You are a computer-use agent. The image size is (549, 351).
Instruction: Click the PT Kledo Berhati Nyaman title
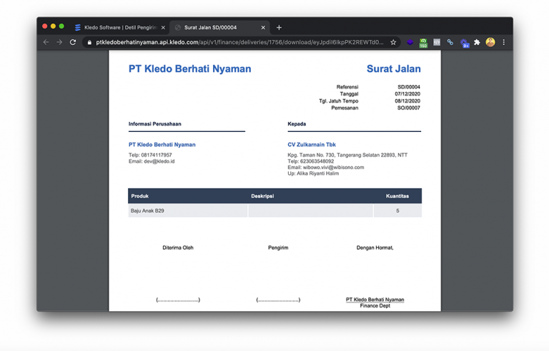click(189, 69)
